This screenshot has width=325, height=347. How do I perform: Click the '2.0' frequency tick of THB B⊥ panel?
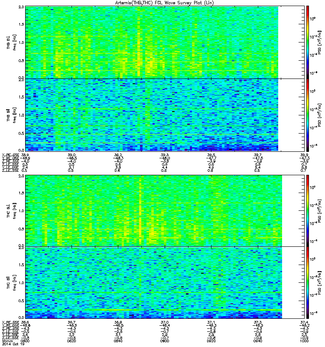tap(21, 7)
